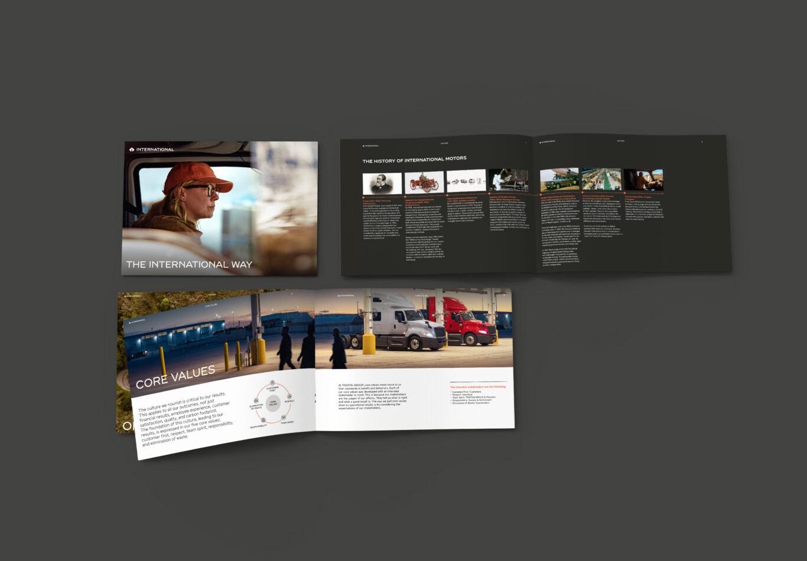807x561 pixels.
Task: Click the Respect icon in the values diagram
Action: click(x=289, y=396)
